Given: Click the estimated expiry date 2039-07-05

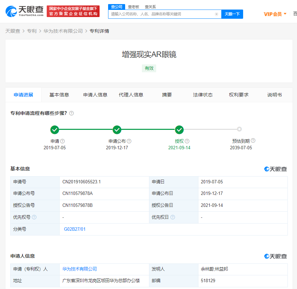Looking at the screenshot, I should pyautogui.click(x=241, y=148).
